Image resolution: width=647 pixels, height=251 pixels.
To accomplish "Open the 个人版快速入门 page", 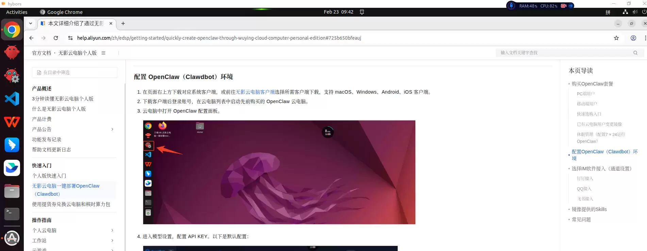I will pos(49,176).
